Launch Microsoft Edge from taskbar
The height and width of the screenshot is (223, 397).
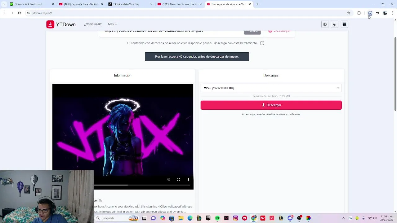pyautogui.click(x=190, y=218)
